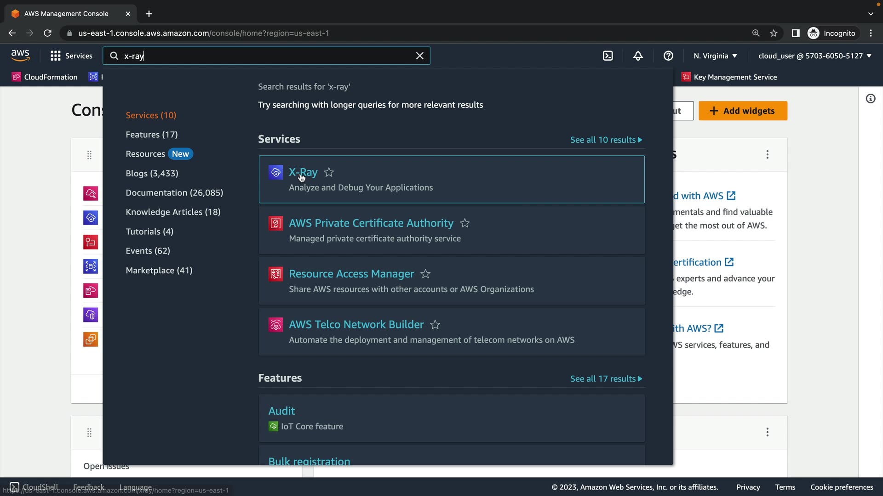Open CloudShell icon in top navigation
883x496 pixels.
(x=608, y=56)
